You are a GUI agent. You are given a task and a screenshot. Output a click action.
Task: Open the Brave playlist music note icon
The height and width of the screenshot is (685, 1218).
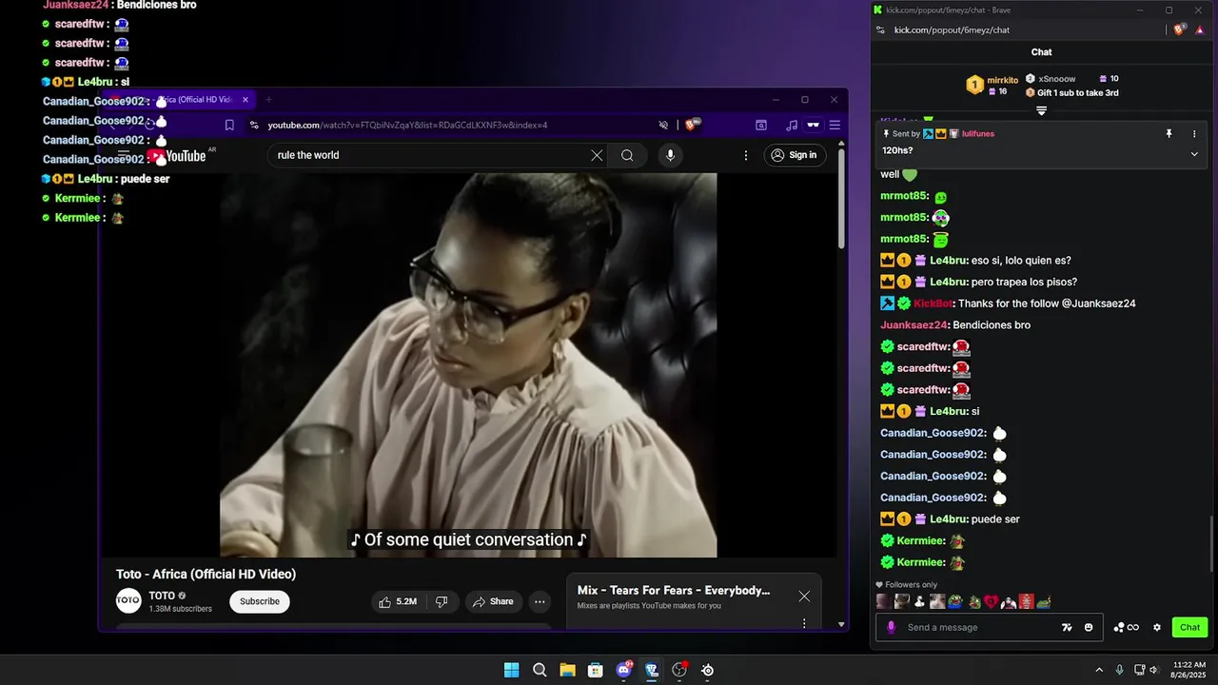(x=792, y=126)
